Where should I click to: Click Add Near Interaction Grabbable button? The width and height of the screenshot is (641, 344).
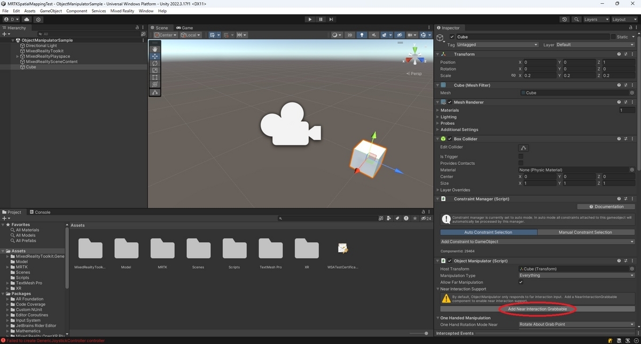pyautogui.click(x=537, y=309)
